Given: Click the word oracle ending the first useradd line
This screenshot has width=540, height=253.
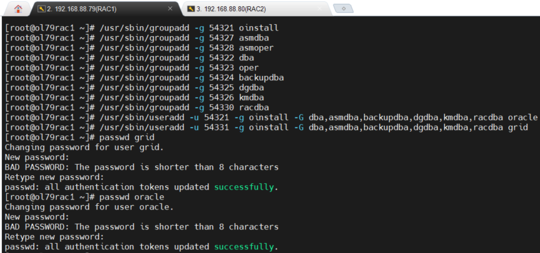Looking at the screenshot, I should pyautogui.click(x=523, y=118).
